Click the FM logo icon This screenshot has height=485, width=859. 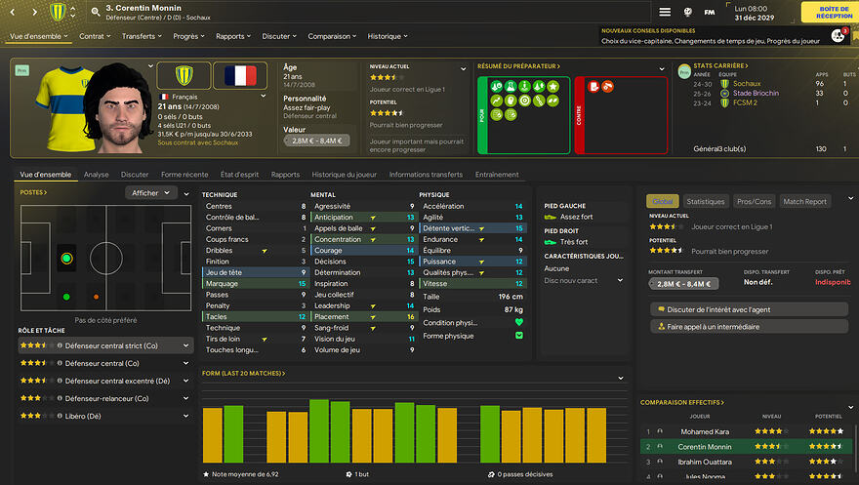[709, 12]
